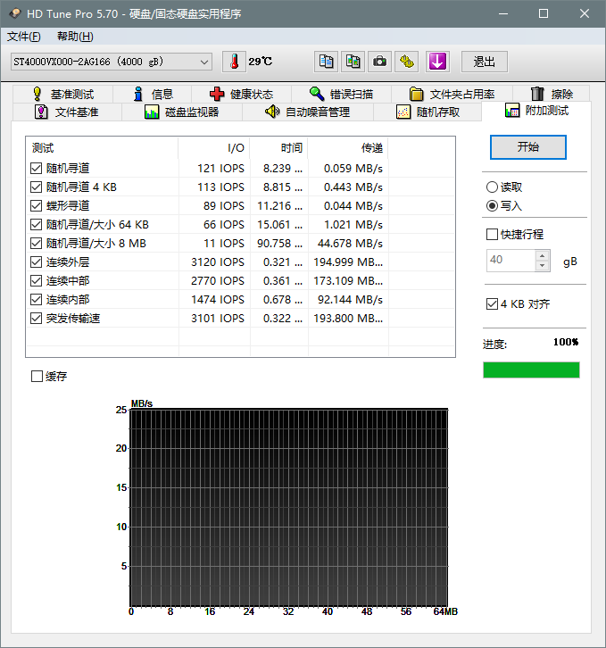The width and height of the screenshot is (606, 648).
Task: Select the 附加测试 tab
Action: point(536,111)
